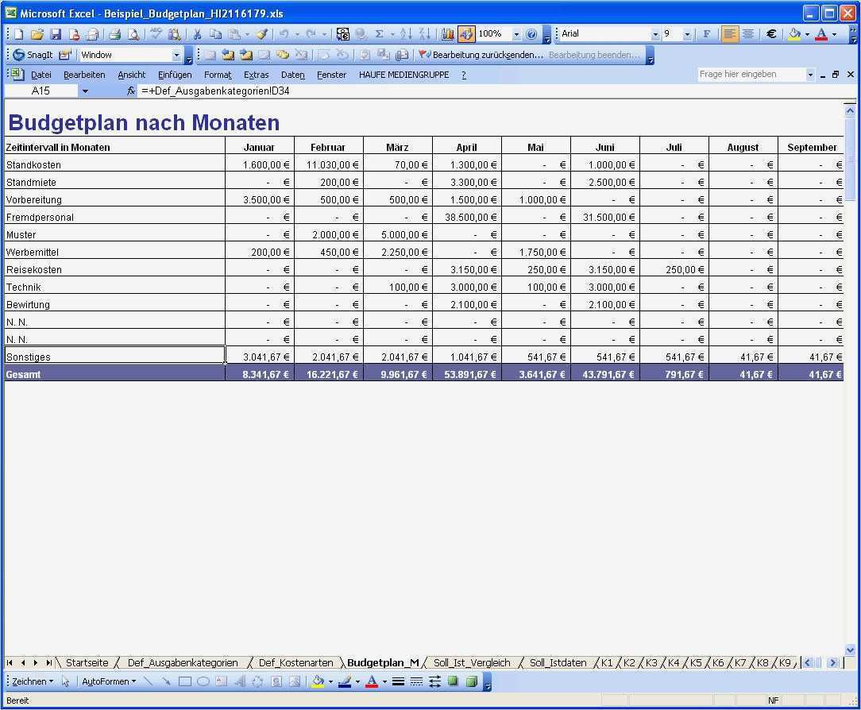Viewport: 861px width, 710px height.
Task: Click the vertical scrollbar down arrow
Action: tap(849, 650)
